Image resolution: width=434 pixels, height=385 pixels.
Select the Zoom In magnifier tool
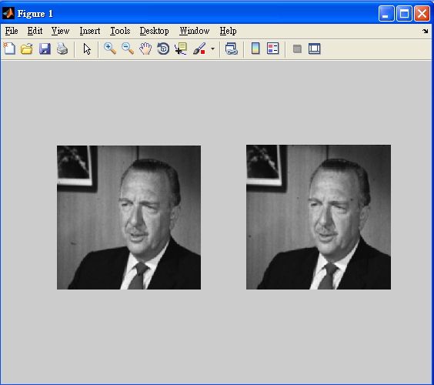click(110, 49)
